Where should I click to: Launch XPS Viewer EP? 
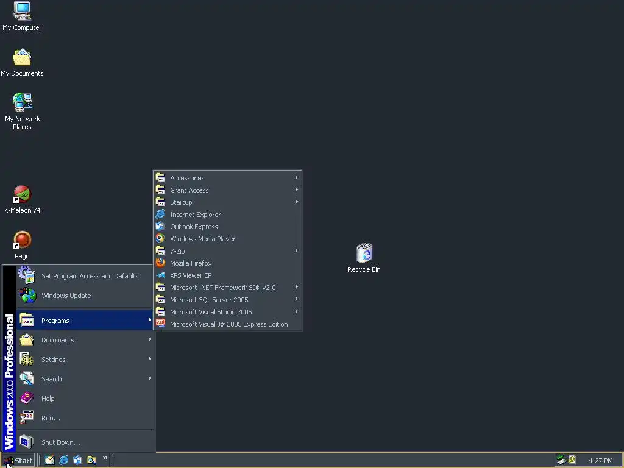click(x=227, y=275)
